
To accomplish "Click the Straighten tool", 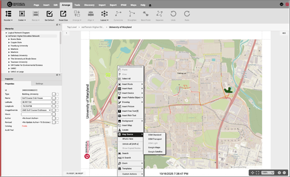I will point(132,16).
